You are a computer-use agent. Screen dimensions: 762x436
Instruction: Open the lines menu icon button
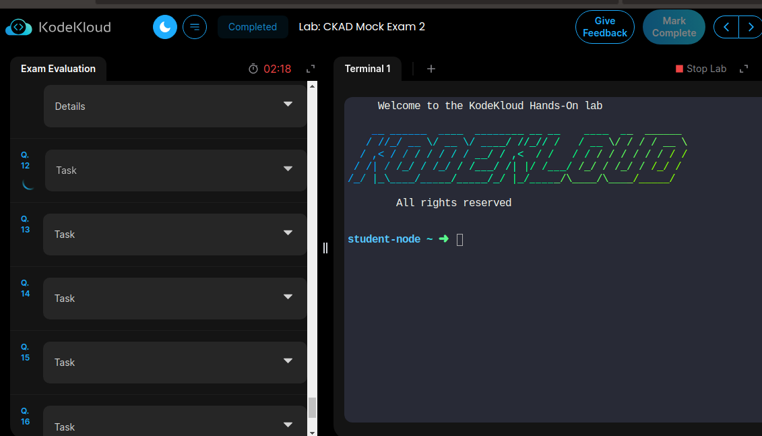(x=195, y=27)
